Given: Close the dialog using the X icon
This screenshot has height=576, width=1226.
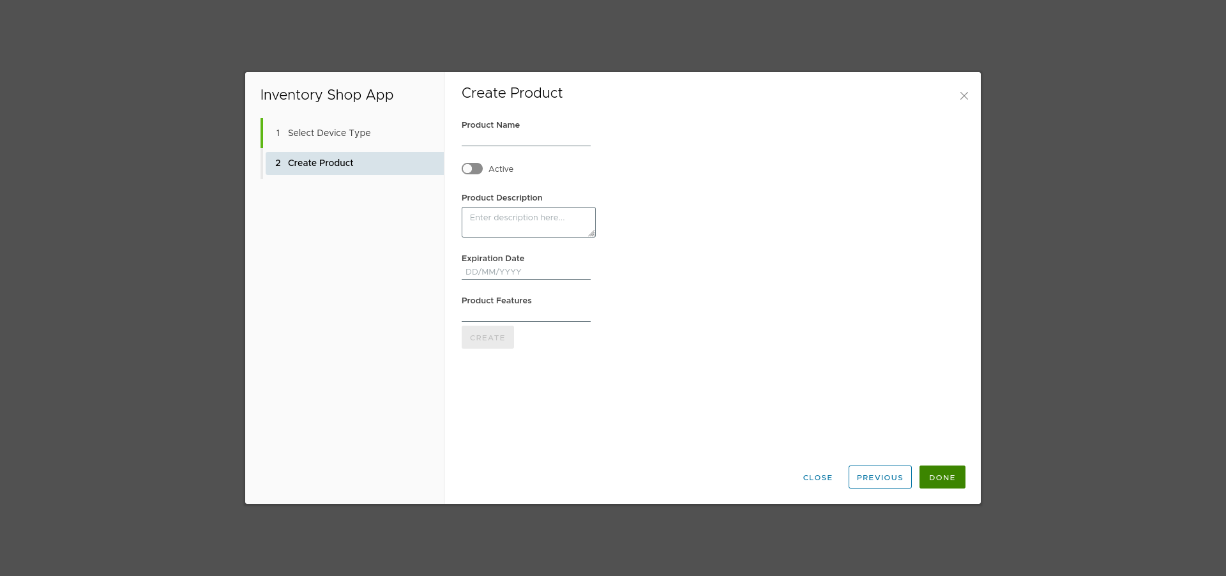Looking at the screenshot, I should (964, 96).
